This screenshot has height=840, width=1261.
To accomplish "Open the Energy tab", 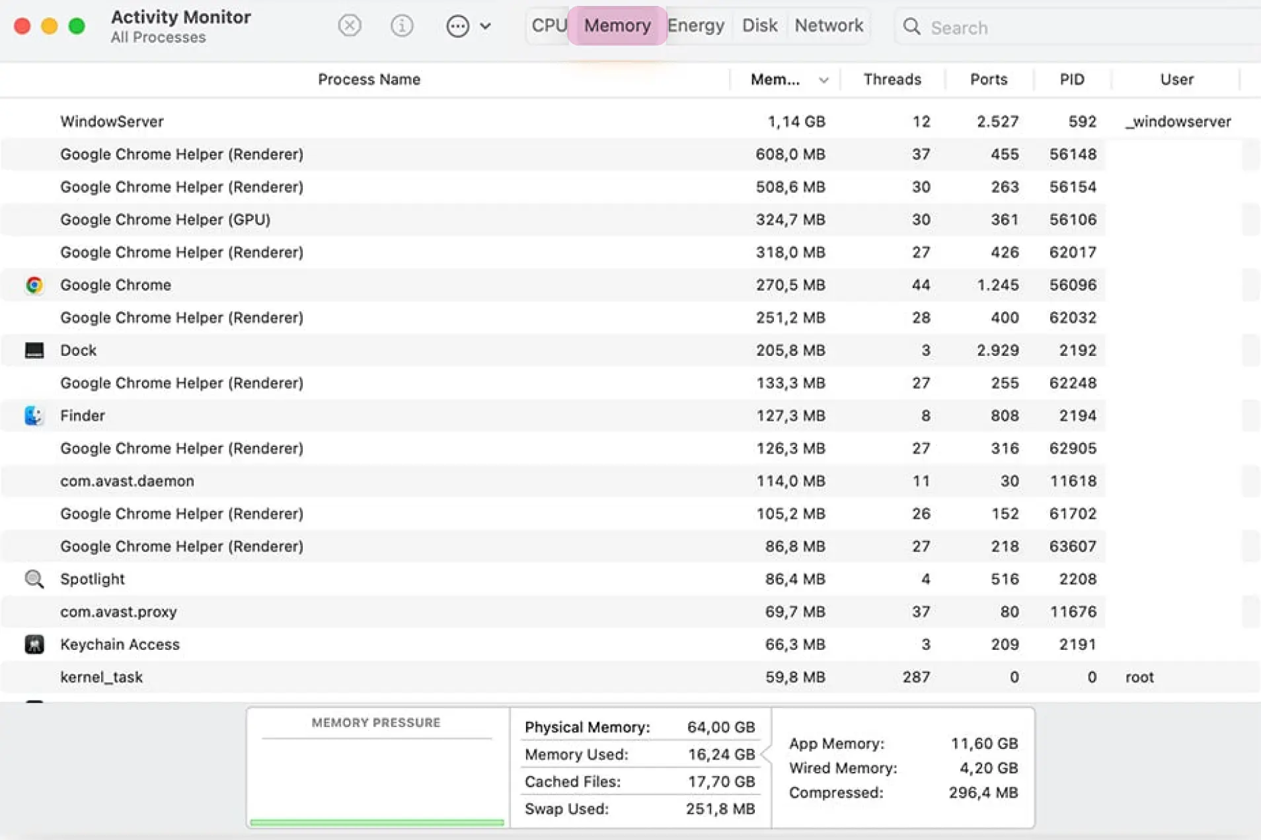I will coord(696,26).
